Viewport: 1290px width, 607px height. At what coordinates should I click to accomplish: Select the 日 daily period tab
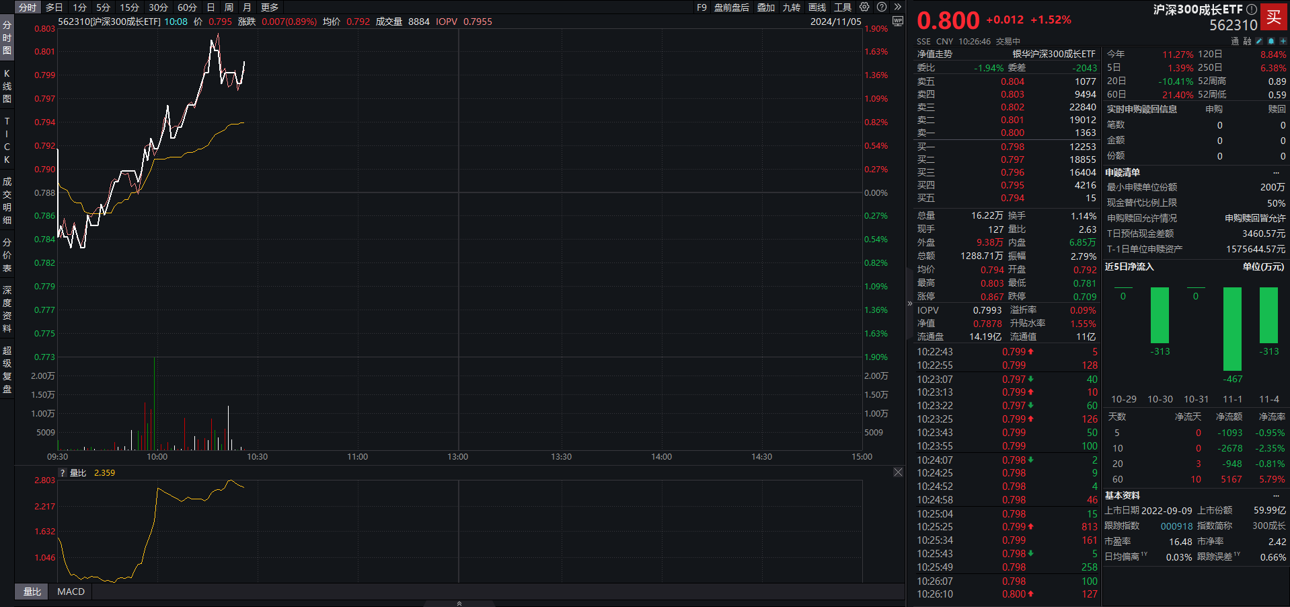[211, 7]
